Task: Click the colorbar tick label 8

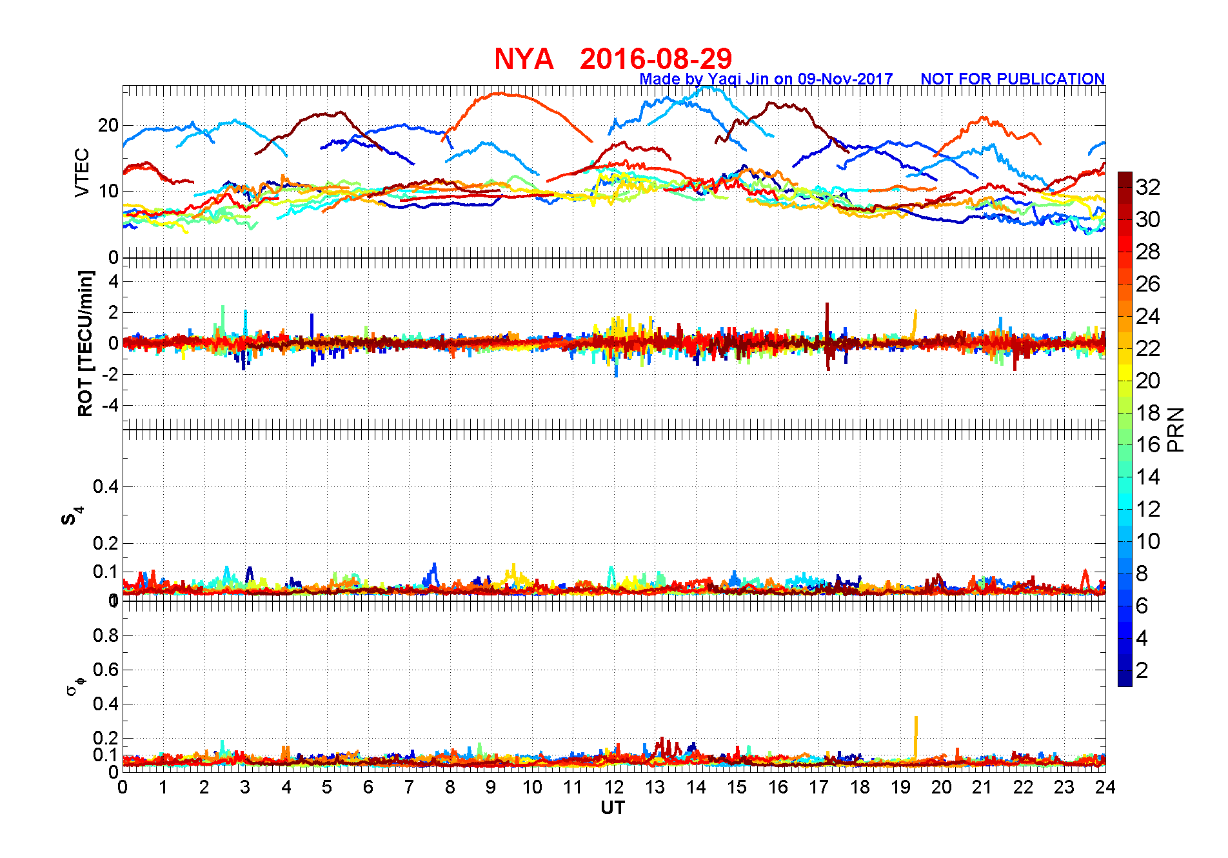Action: pos(1142,574)
